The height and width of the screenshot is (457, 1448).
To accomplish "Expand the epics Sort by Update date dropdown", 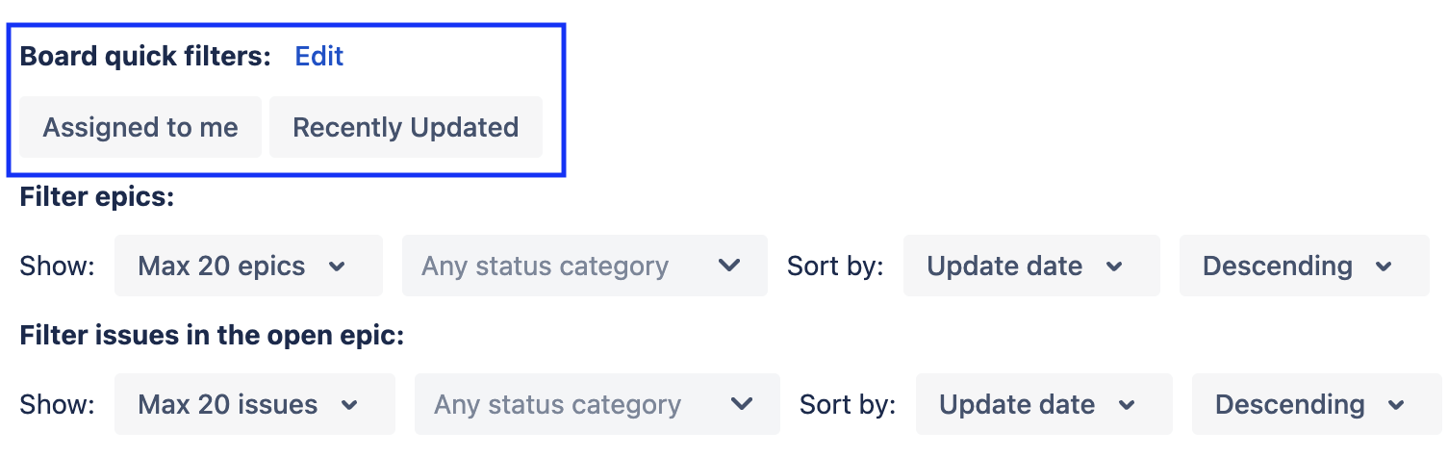I will tap(1030, 267).
